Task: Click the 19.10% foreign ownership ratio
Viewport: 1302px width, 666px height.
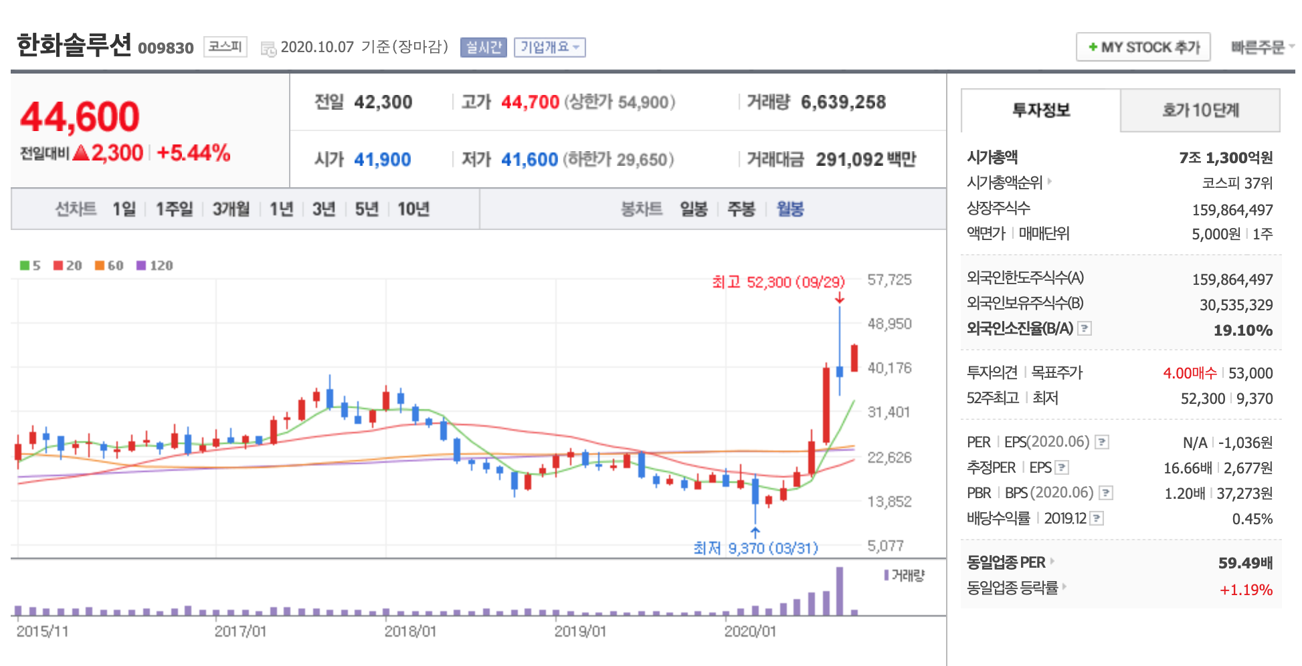Action: 1243,330
